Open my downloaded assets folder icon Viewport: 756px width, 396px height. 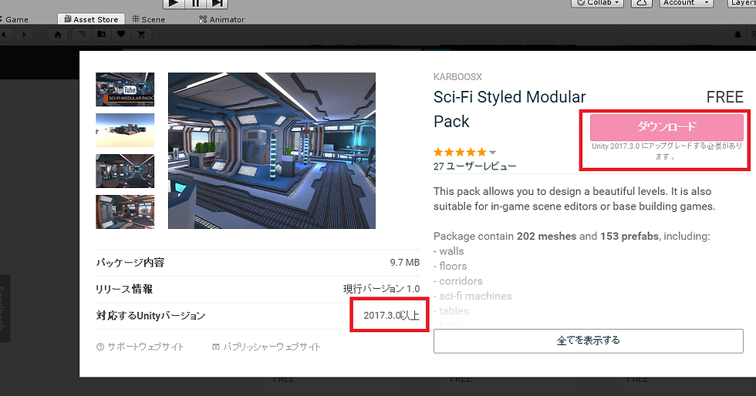click(x=101, y=34)
